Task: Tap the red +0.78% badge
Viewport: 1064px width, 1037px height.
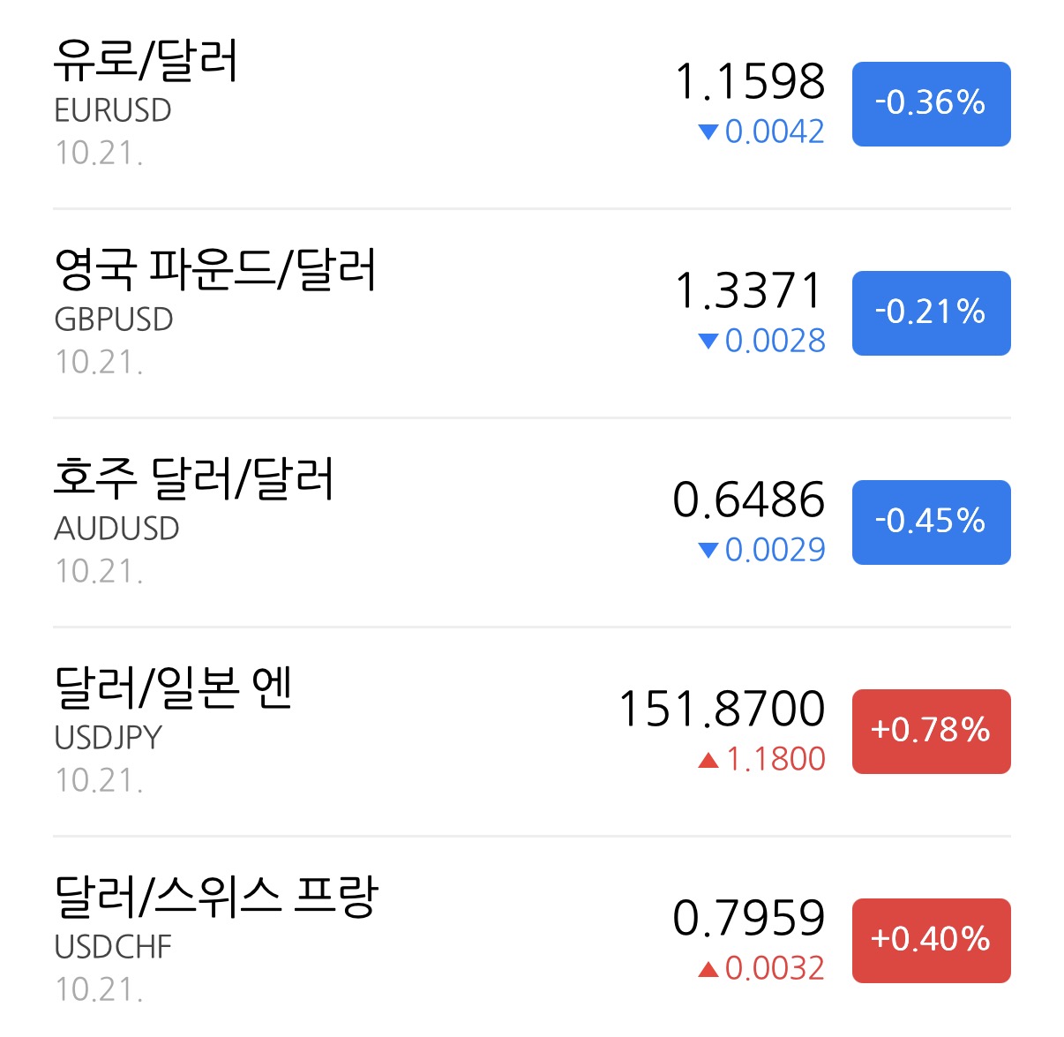Action: (931, 732)
